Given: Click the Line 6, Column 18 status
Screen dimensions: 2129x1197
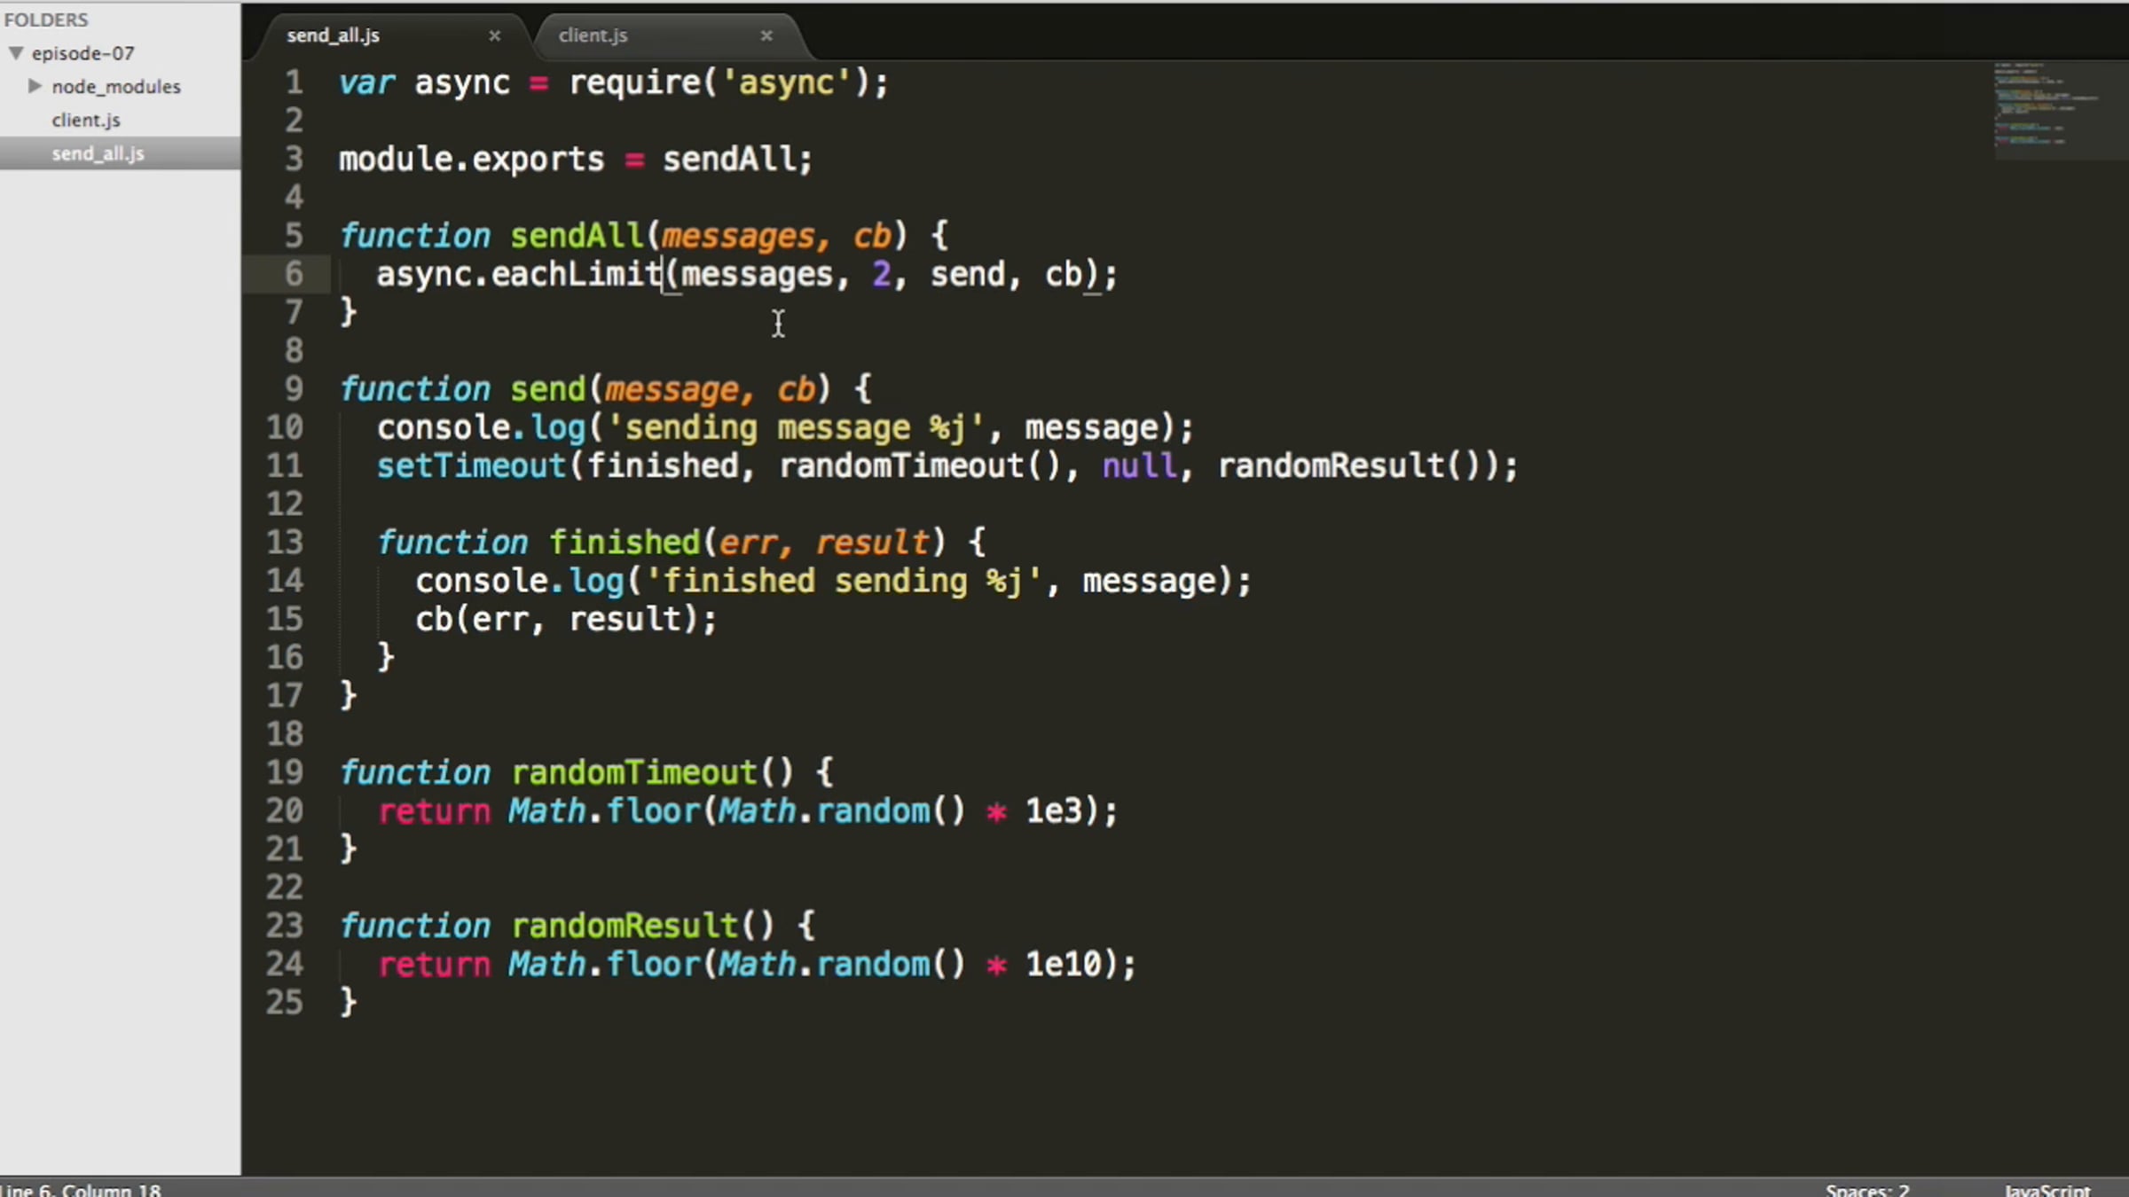Looking at the screenshot, I should [x=82, y=1189].
